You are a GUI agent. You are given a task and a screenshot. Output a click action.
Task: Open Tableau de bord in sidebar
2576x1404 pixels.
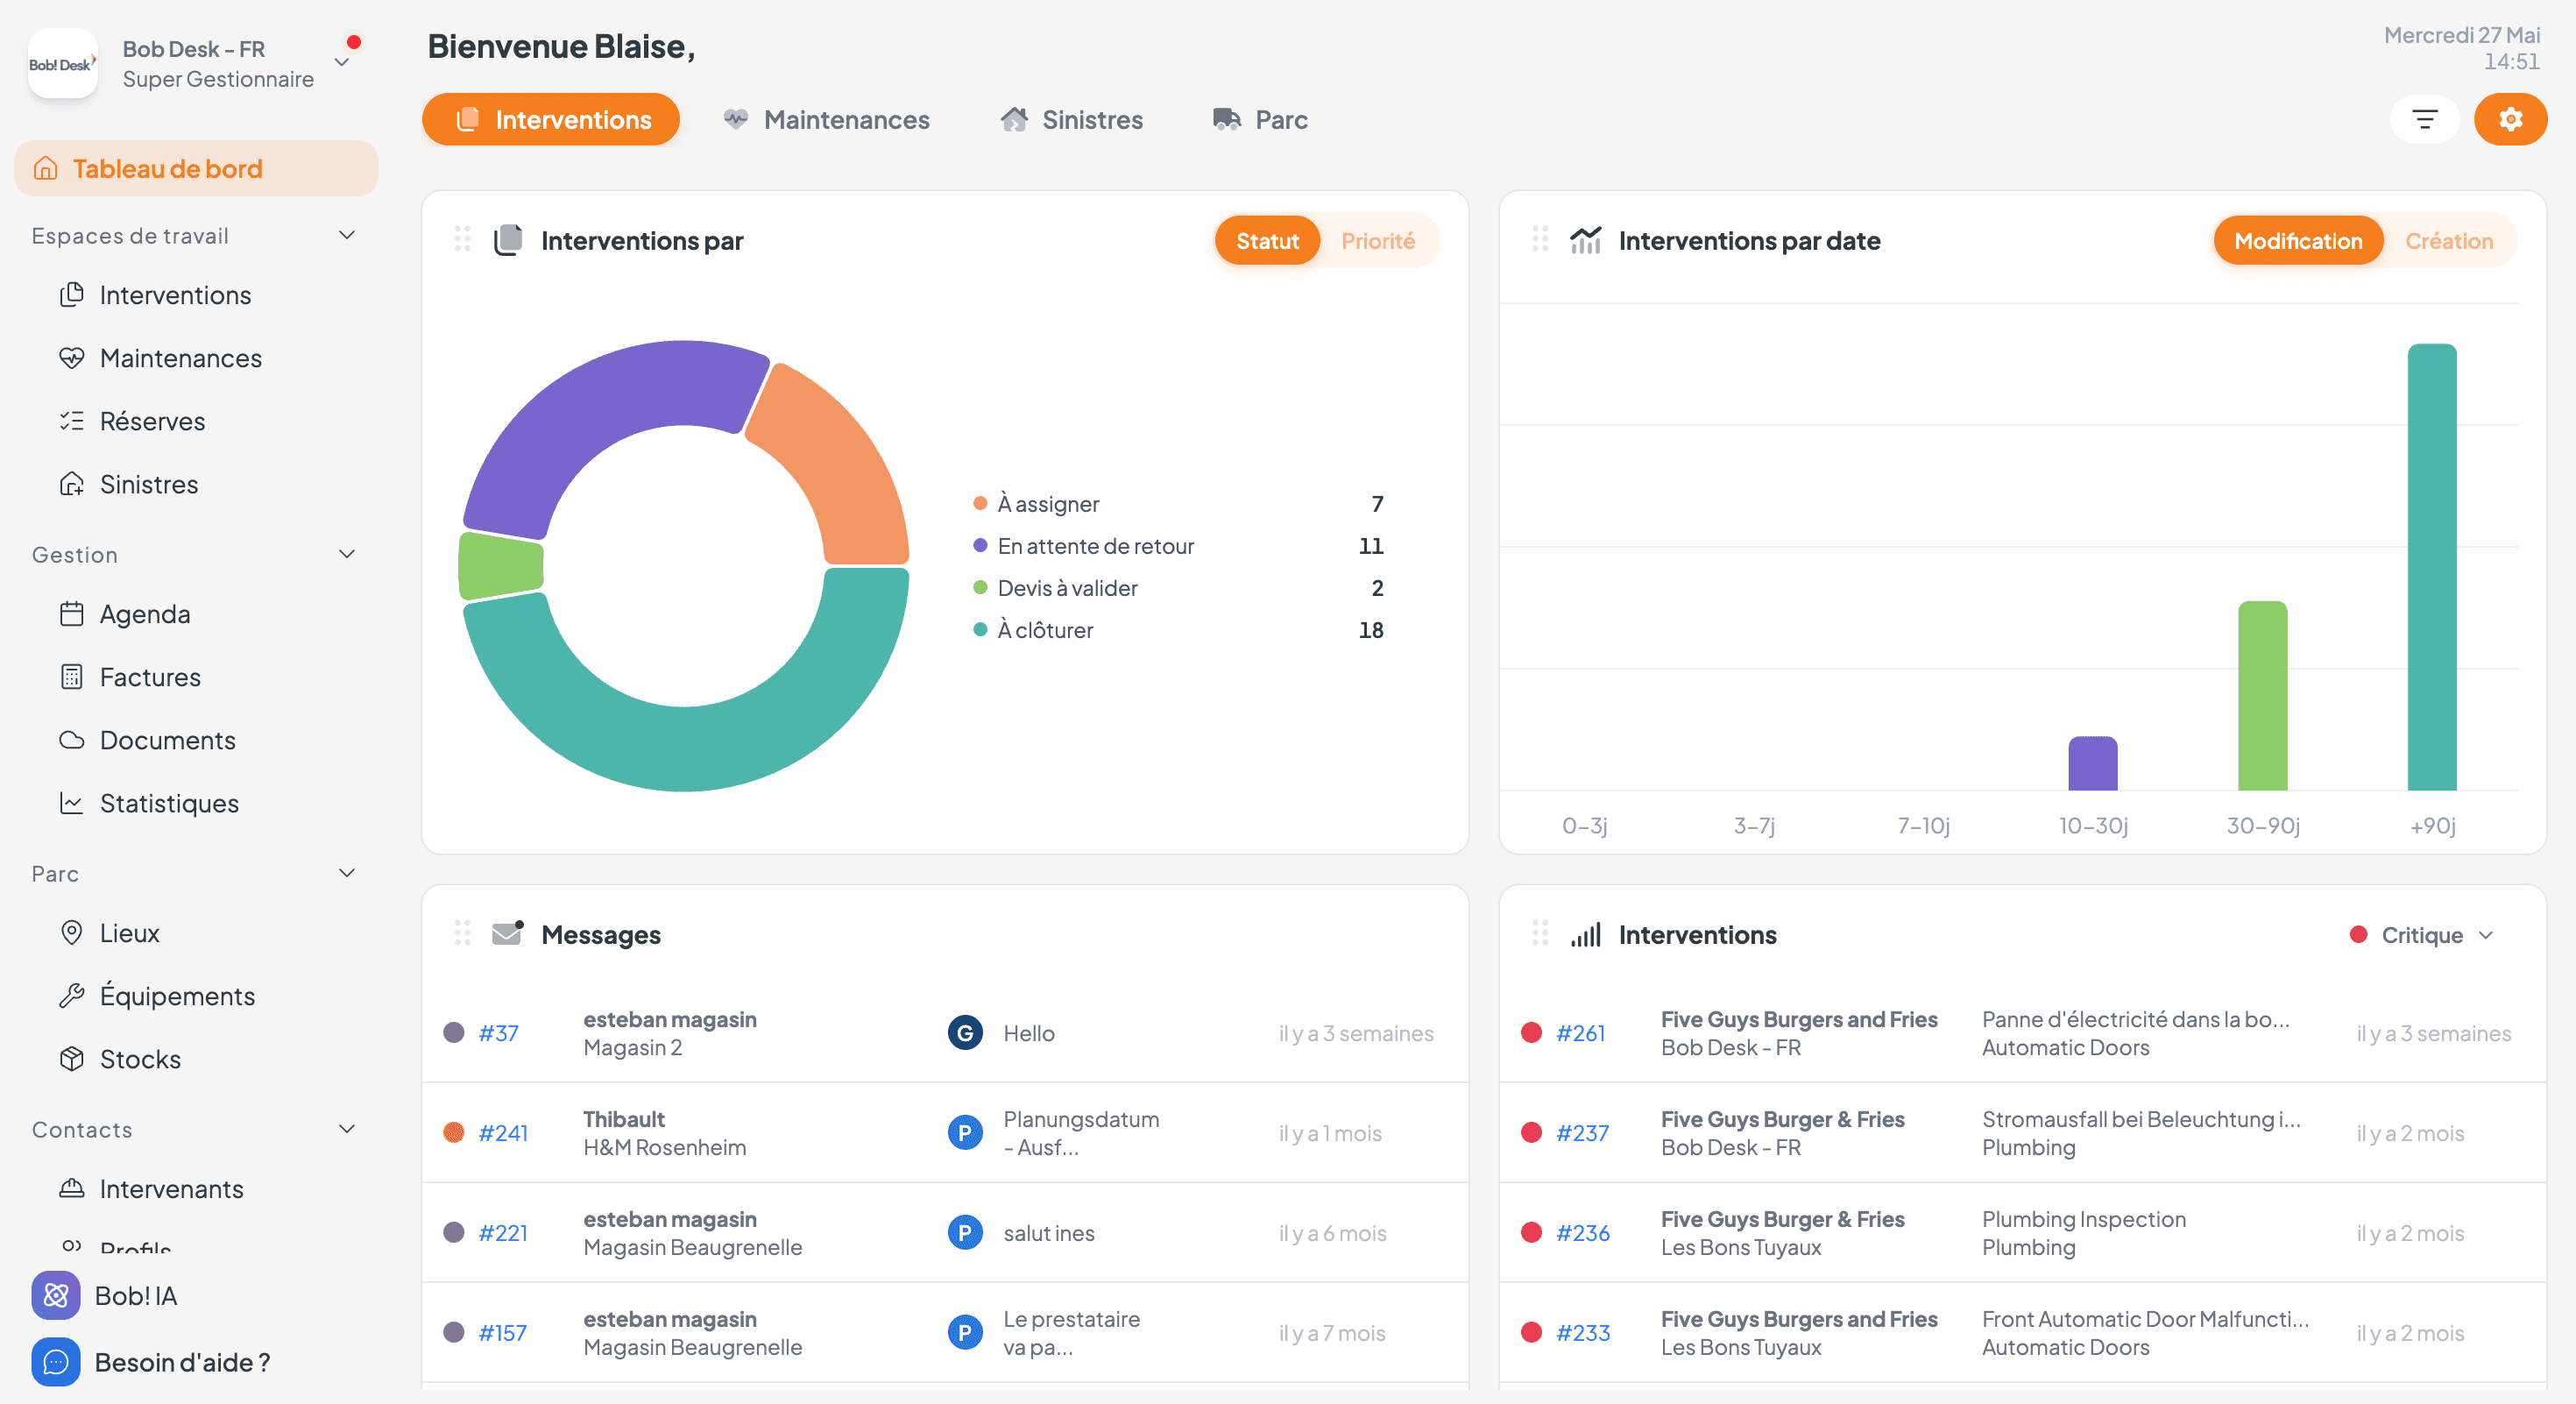click(196, 169)
